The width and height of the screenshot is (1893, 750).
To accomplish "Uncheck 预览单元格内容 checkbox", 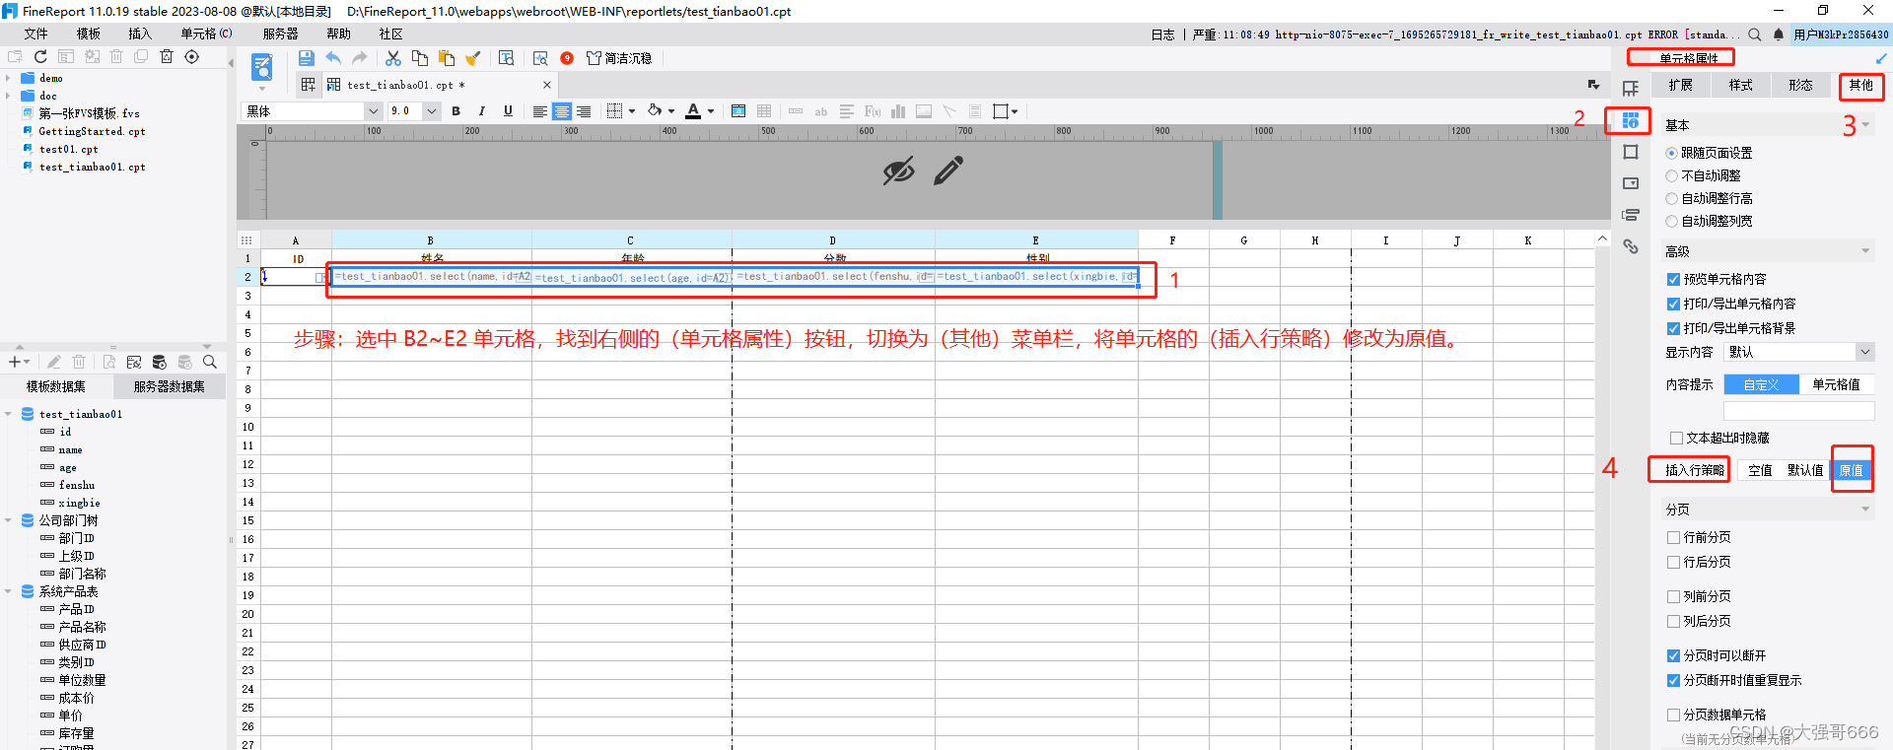I will click(x=1673, y=279).
